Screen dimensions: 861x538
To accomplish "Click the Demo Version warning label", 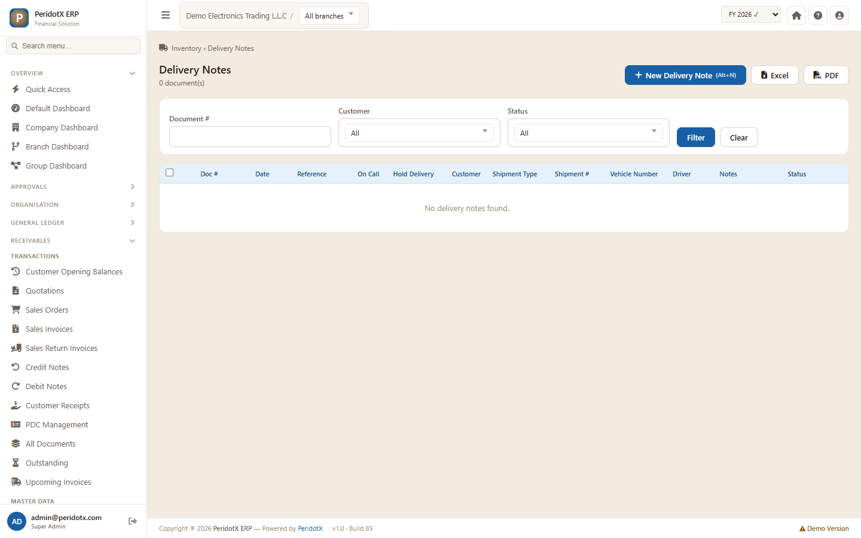I will 824,528.
